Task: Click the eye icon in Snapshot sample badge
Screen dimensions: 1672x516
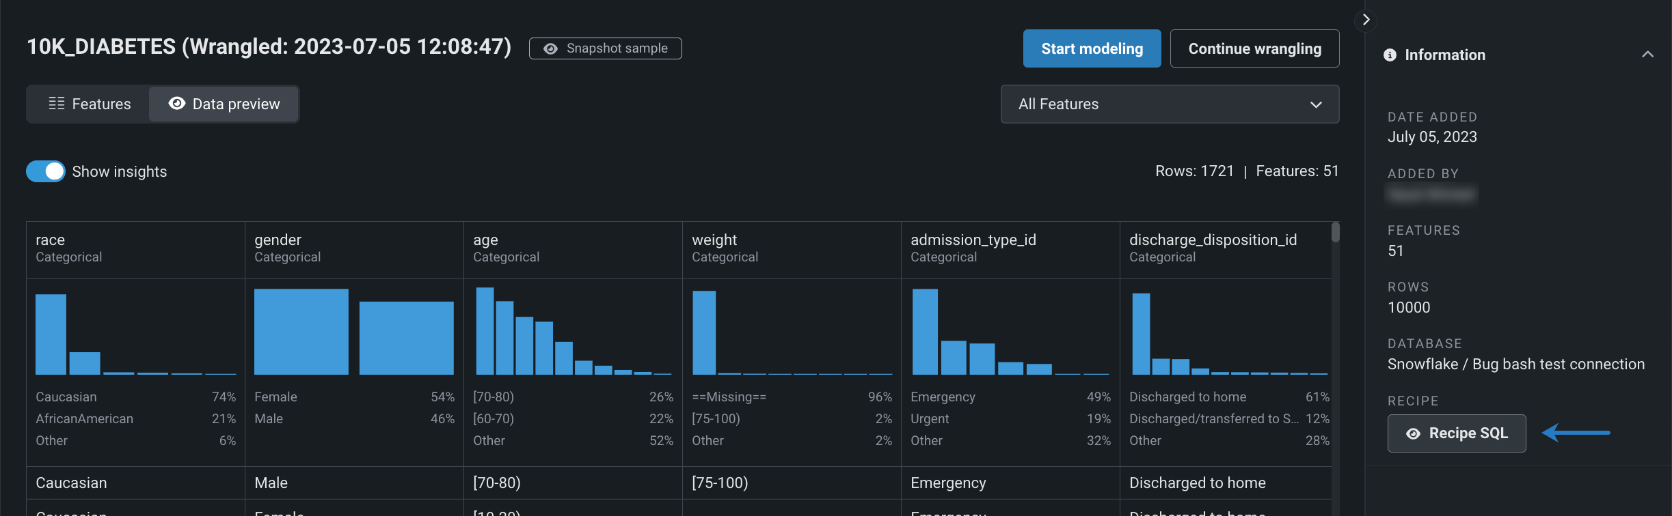Action: coord(550,49)
